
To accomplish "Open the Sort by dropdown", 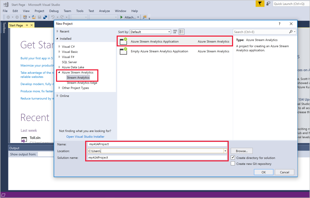I will point(169,31).
